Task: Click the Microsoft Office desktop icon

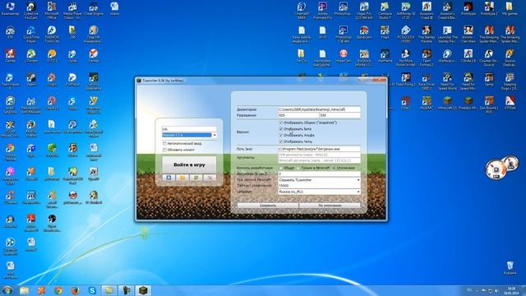Action: point(52,10)
